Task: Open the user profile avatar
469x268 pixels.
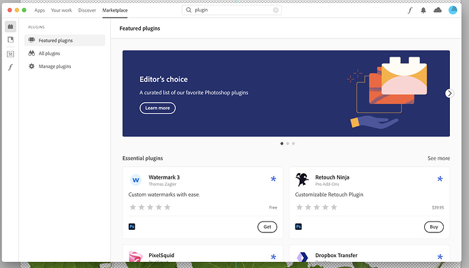Action: click(453, 10)
